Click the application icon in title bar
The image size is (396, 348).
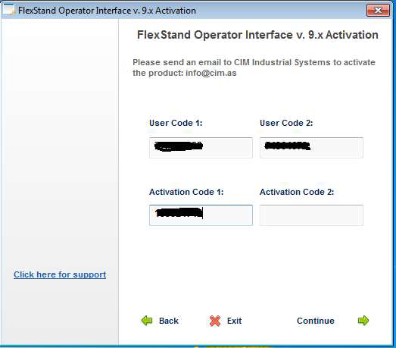pyautogui.click(x=8, y=9)
